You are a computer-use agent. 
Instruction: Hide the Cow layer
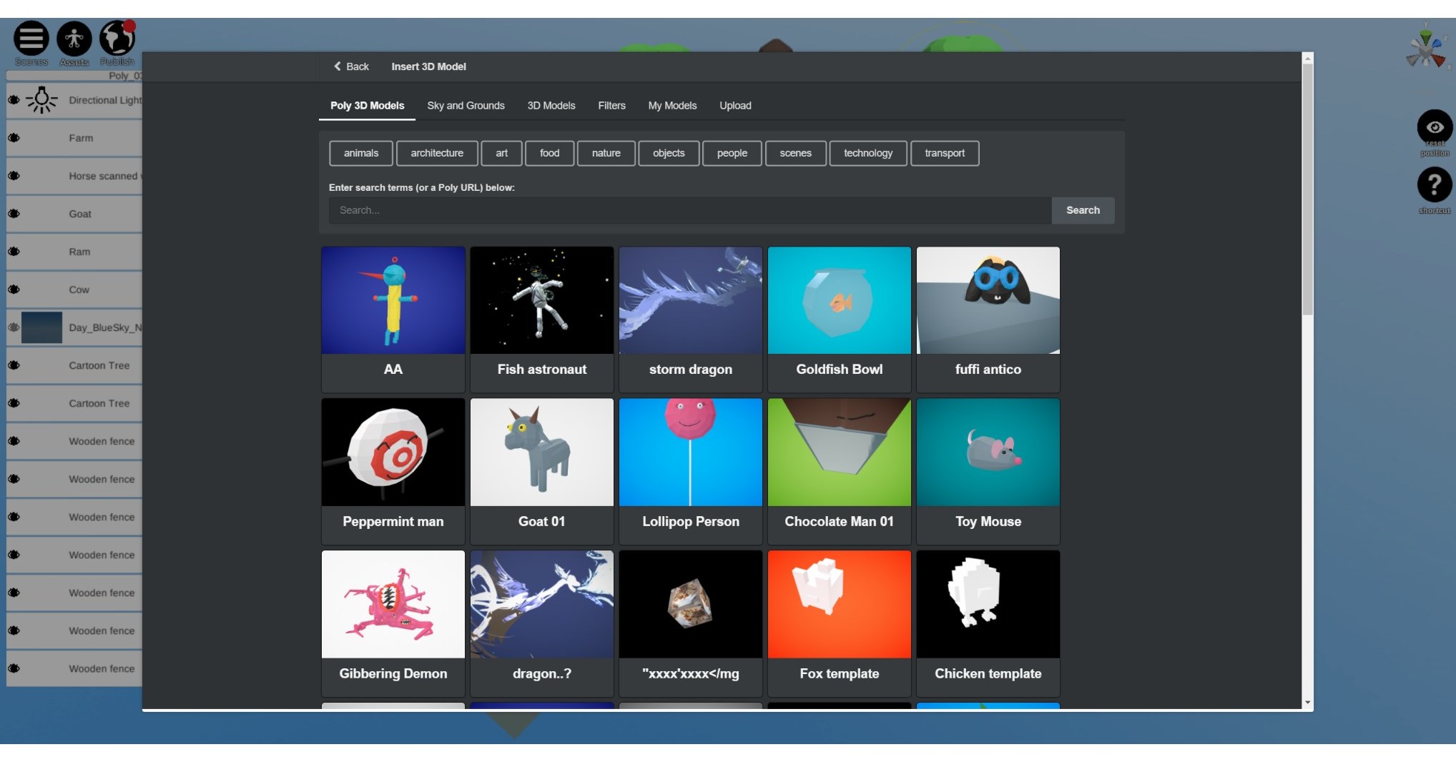coord(13,290)
